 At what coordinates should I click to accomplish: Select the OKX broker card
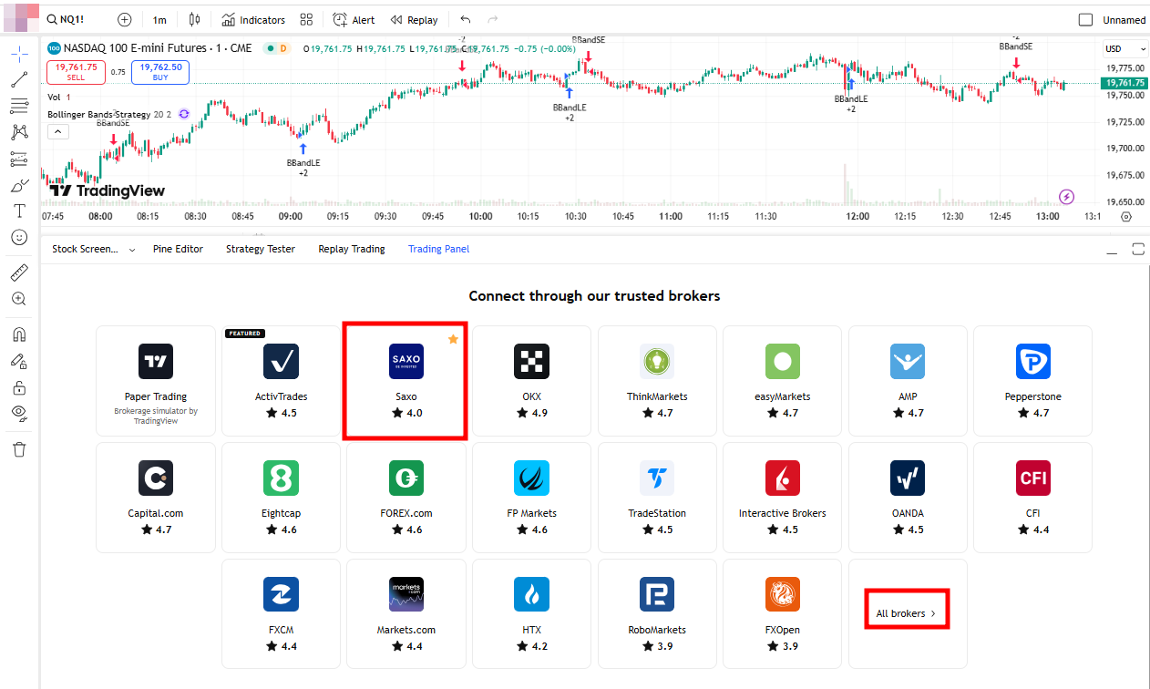(531, 381)
